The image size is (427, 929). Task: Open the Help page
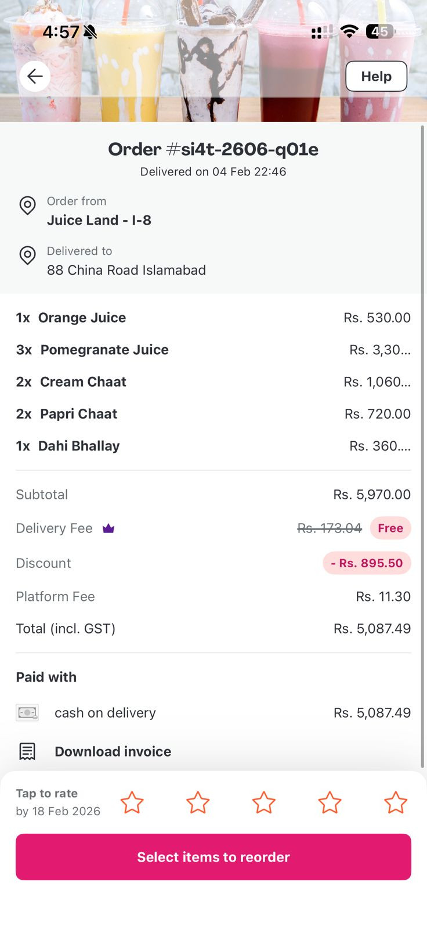(376, 76)
